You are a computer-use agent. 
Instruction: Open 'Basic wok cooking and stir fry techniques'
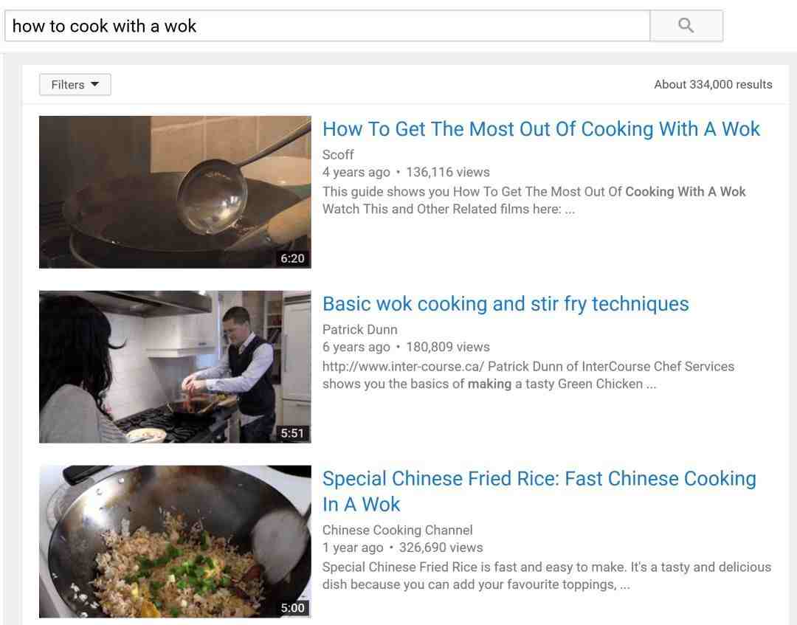[x=506, y=304]
